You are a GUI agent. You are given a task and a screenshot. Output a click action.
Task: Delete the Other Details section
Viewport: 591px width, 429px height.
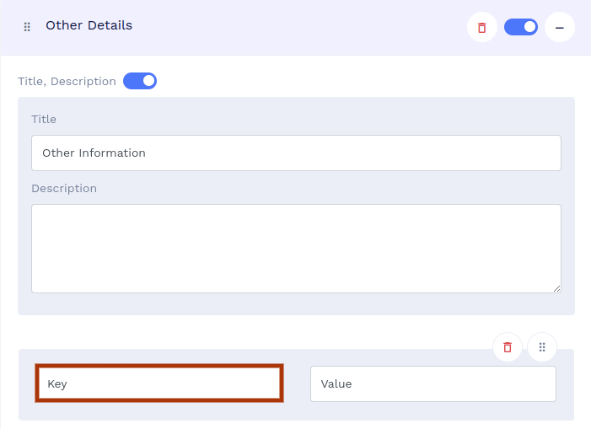click(481, 27)
